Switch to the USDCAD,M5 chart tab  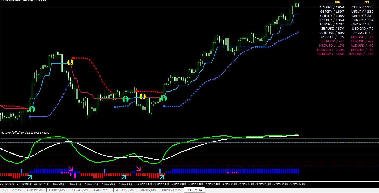click(x=79, y=190)
